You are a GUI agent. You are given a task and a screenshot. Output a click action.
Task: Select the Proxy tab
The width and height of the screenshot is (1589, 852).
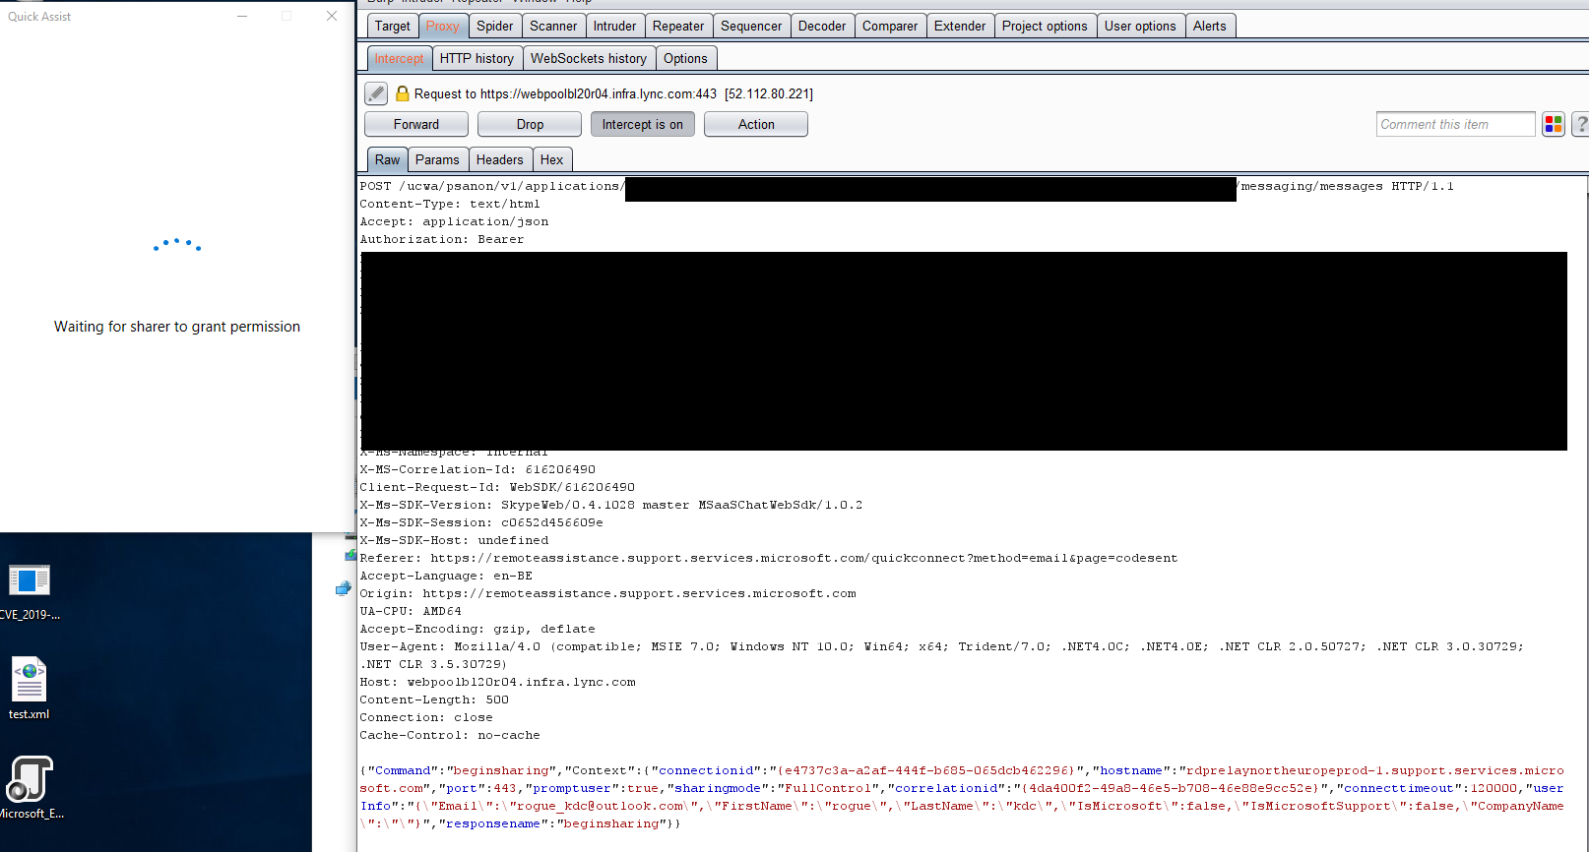pos(443,26)
